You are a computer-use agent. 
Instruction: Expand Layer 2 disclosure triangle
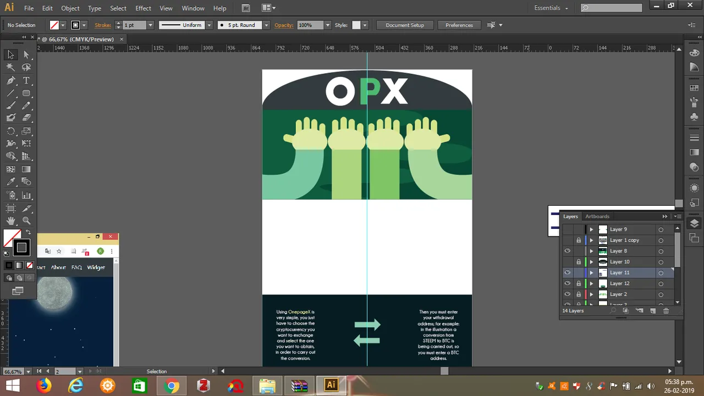pyautogui.click(x=592, y=294)
